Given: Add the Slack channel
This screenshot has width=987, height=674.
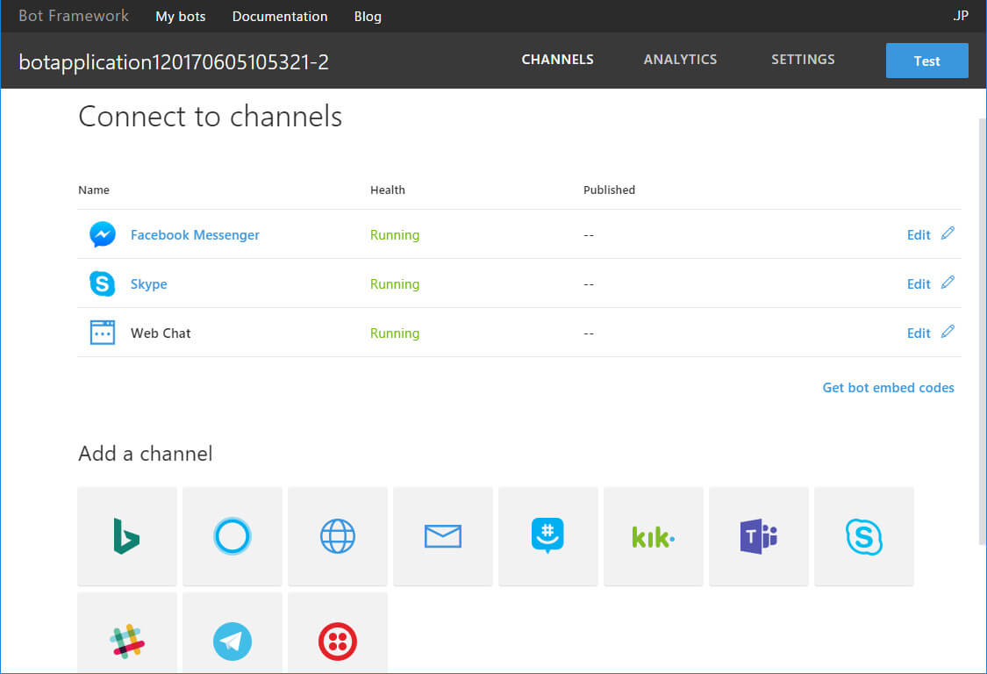Looking at the screenshot, I should (127, 633).
